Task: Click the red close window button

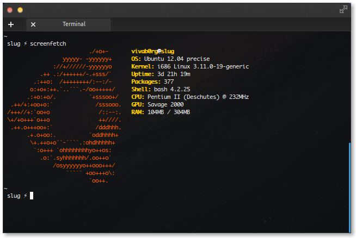Action: (10, 10)
